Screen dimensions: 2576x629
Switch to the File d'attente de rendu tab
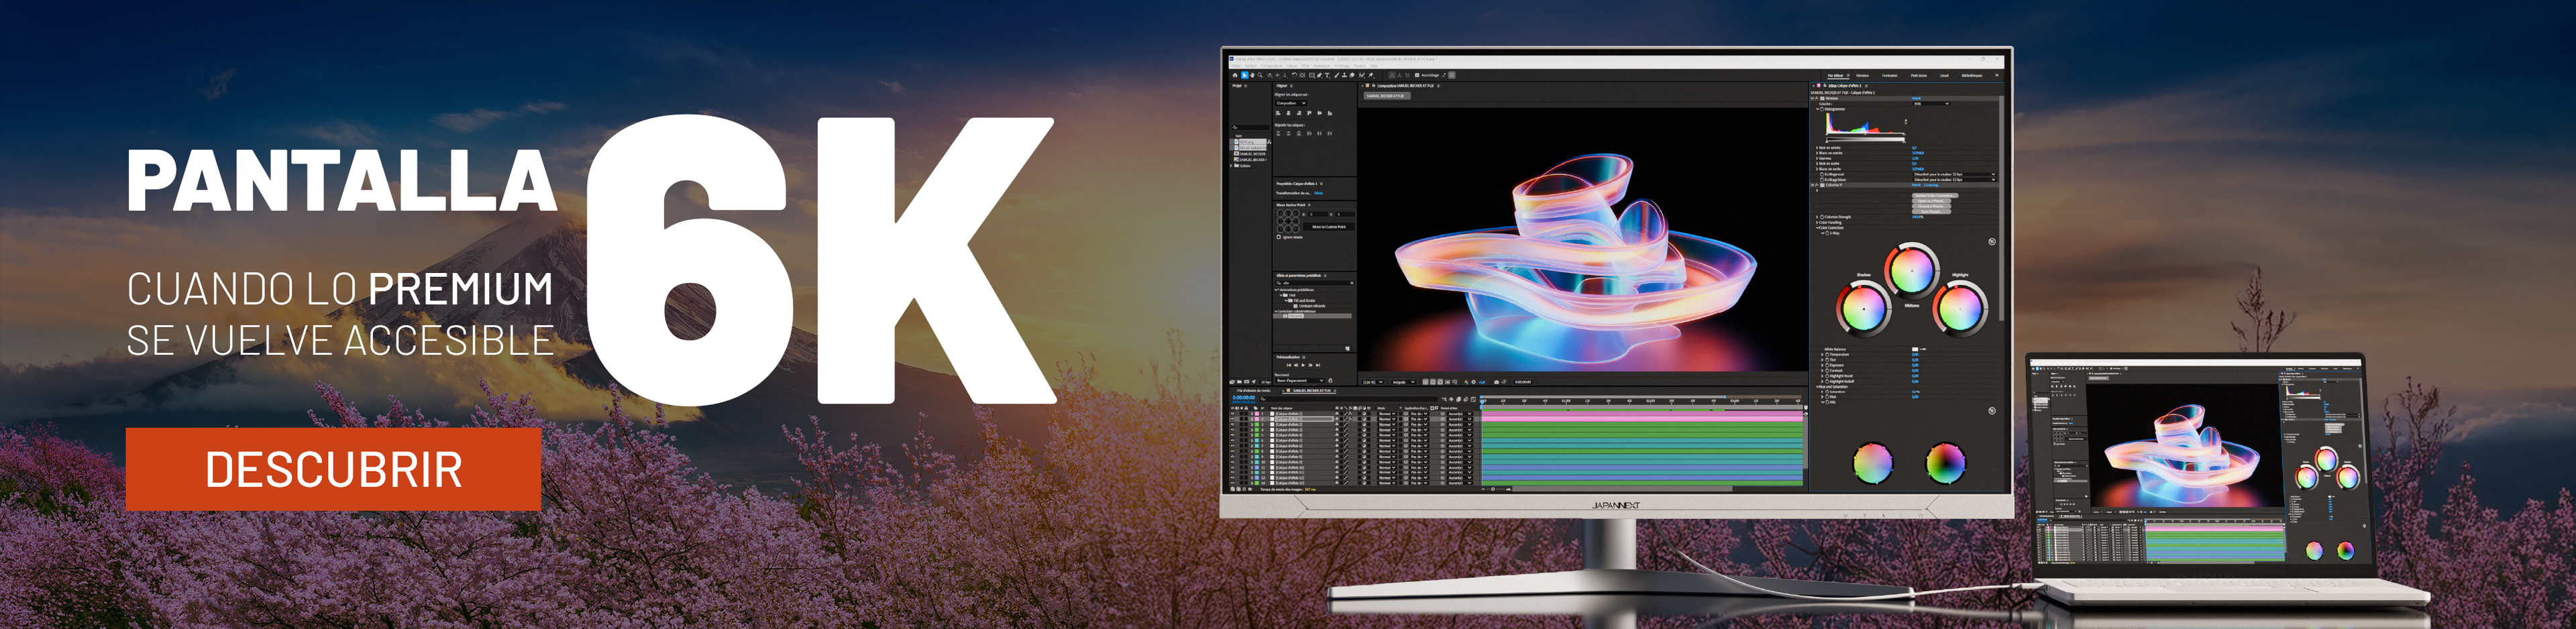pyautogui.click(x=1256, y=390)
